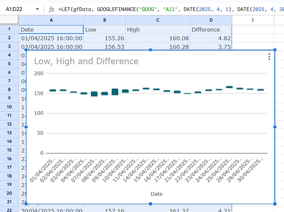Screen dimensions: 284x212
Task: Select cell with 01/04/2025 16:00:00
Action: pyautogui.click(x=51, y=38)
